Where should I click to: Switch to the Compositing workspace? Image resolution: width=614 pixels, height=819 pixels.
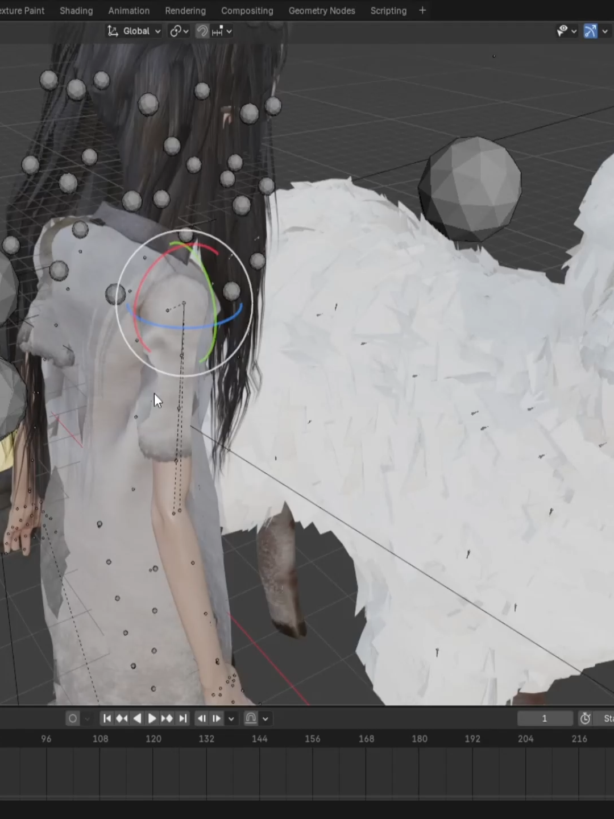pyautogui.click(x=247, y=11)
